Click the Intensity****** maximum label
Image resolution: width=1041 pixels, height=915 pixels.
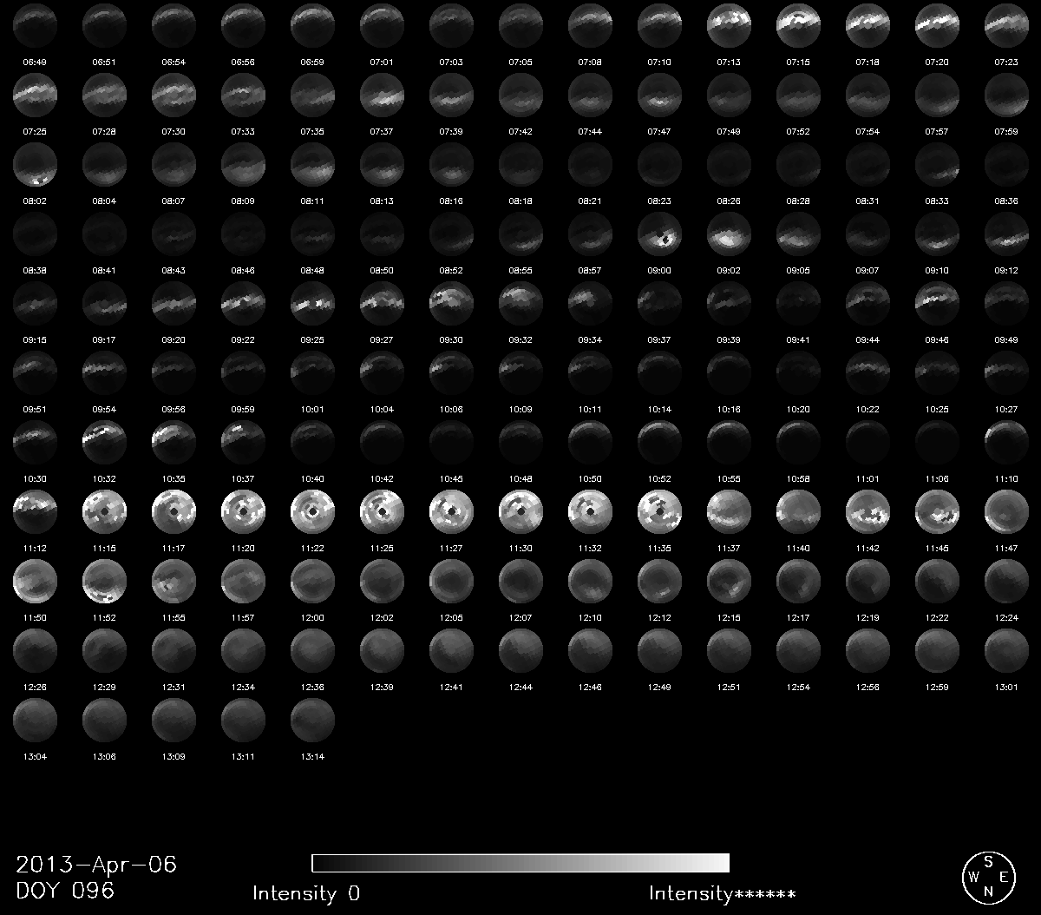point(722,893)
